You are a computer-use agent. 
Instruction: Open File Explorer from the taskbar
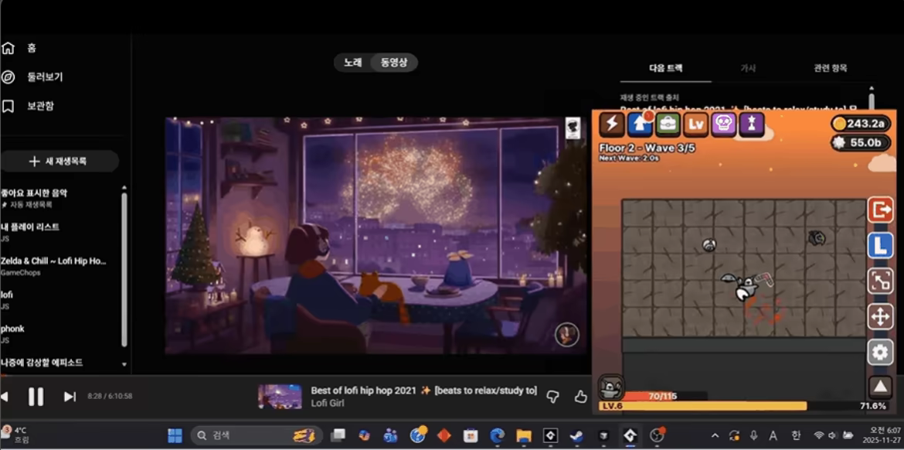point(524,435)
